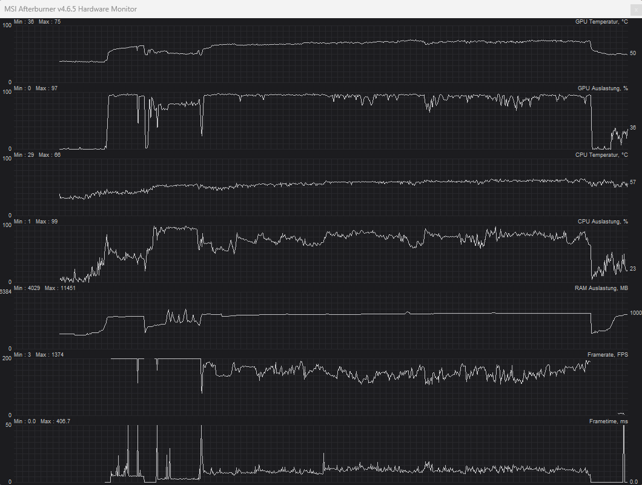The height and width of the screenshot is (485, 642).
Task: Click the current frametime value 0.0
Action: (634, 482)
